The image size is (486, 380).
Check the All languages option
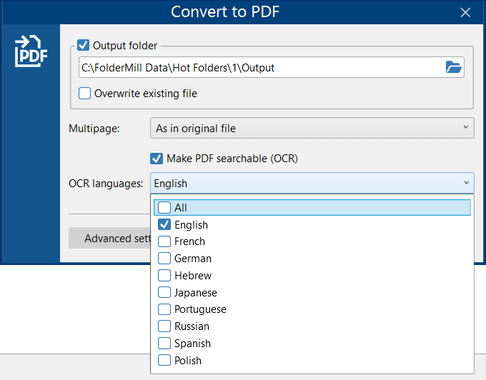(x=164, y=208)
